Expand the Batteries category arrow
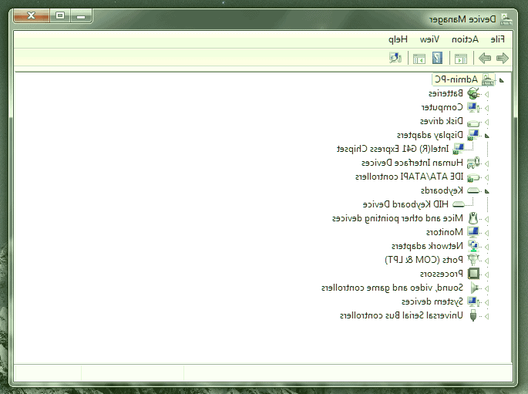This screenshot has height=394, width=528. coord(486,94)
